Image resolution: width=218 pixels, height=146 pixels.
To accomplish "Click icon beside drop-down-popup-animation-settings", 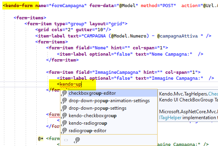I will tap(64, 101).
